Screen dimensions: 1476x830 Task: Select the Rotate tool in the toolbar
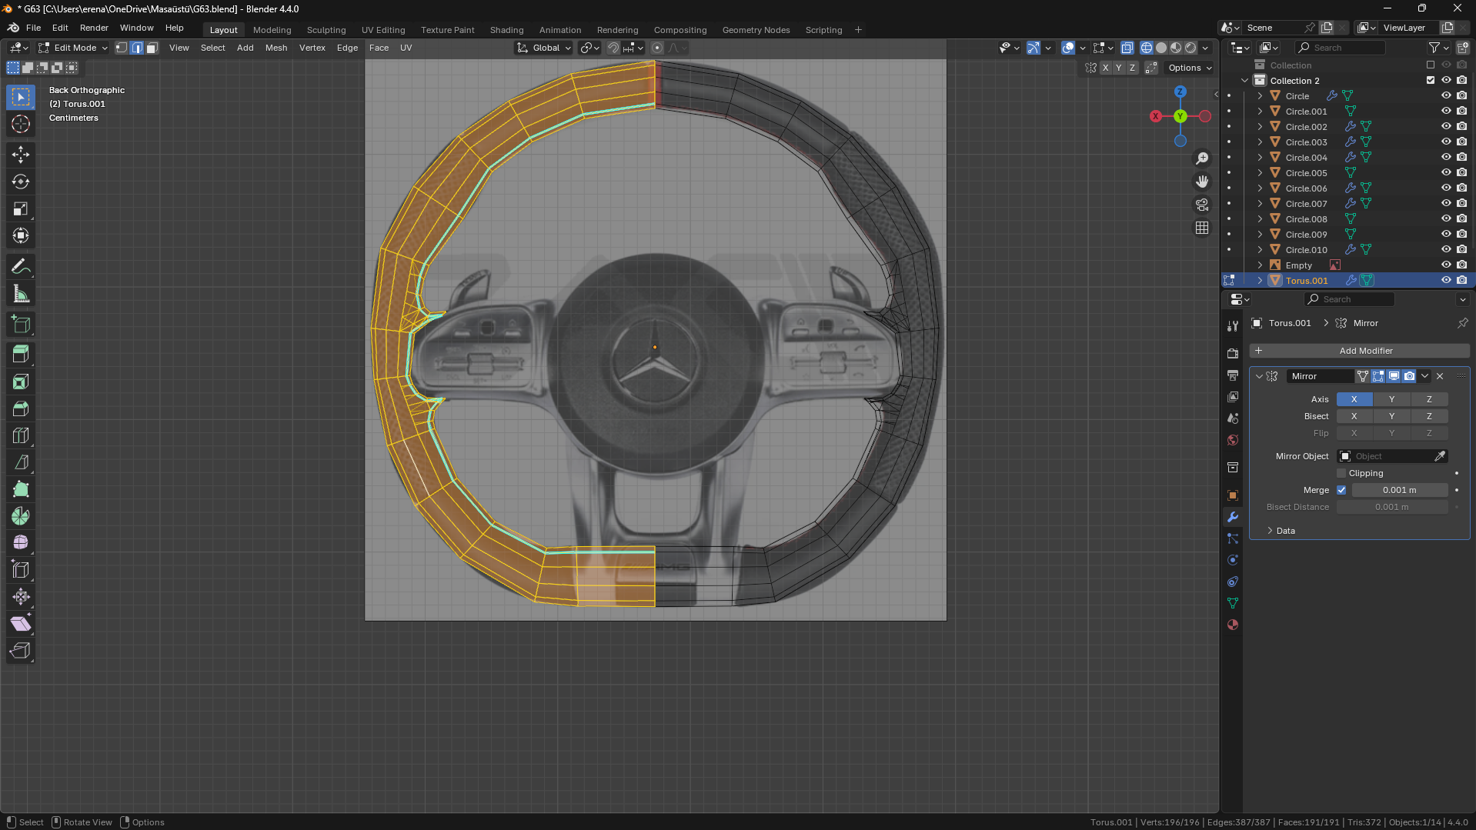click(x=21, y=182)
